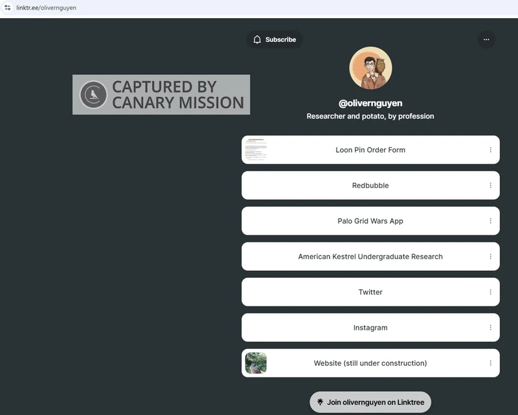Viewport: 518px width, 415px height.
Task: Click the @olivernguyen username text
Action: (x=370, y=103)
